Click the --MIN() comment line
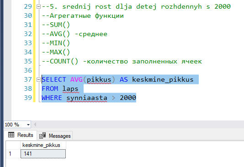 click(x=56, y=43)
